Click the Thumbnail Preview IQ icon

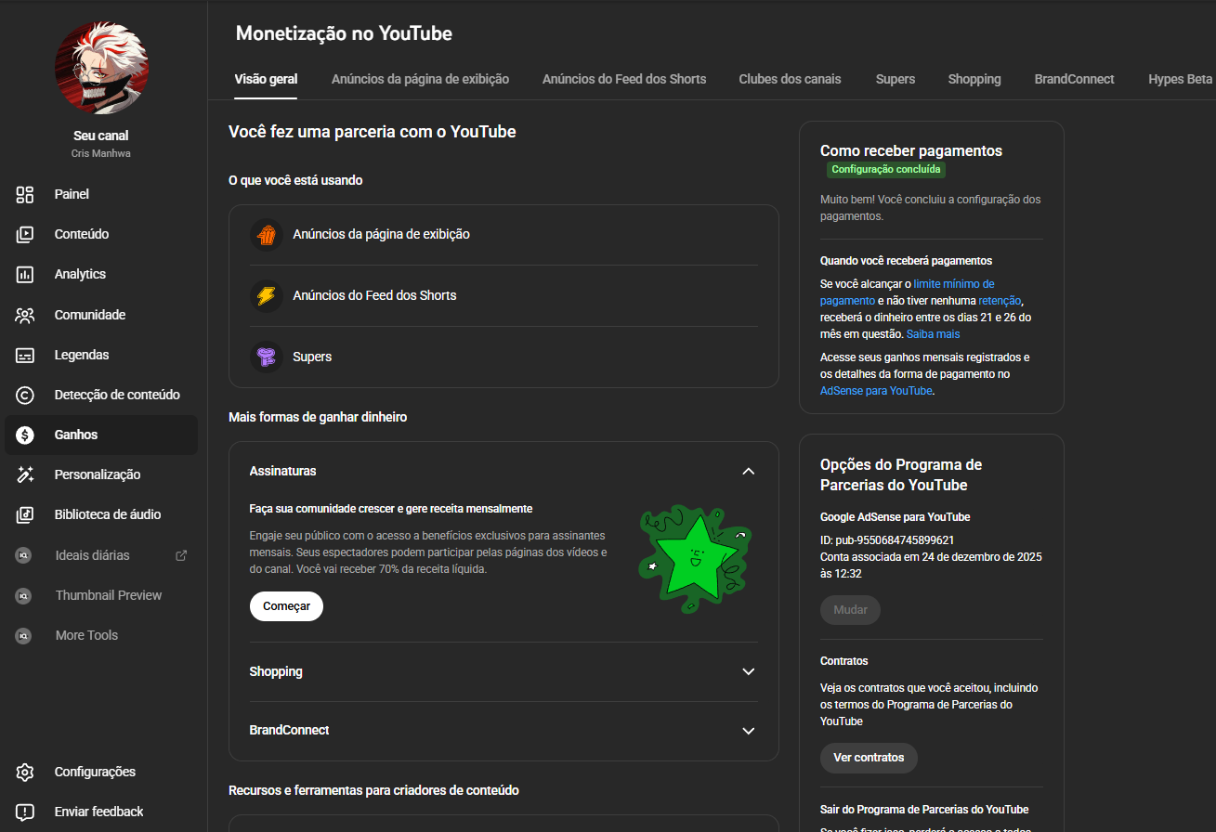[x=24, y=595]
